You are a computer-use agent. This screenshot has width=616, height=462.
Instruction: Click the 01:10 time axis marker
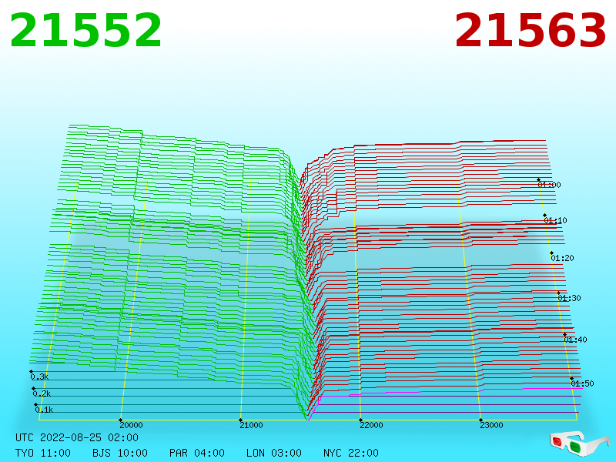(555, 220)
